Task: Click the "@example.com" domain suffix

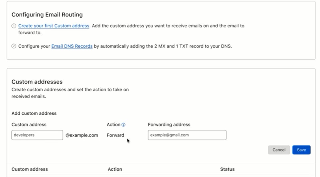Action: pos(82,135)
